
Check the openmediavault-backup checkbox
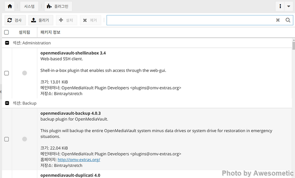(7, 139)
